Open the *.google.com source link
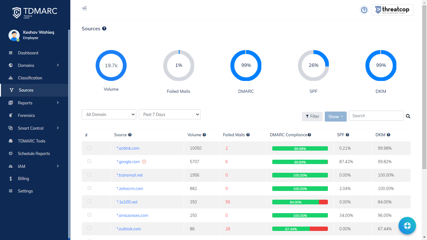Image resolution: width=427 pixels, height=240 pixels. (x=128, y=162)
